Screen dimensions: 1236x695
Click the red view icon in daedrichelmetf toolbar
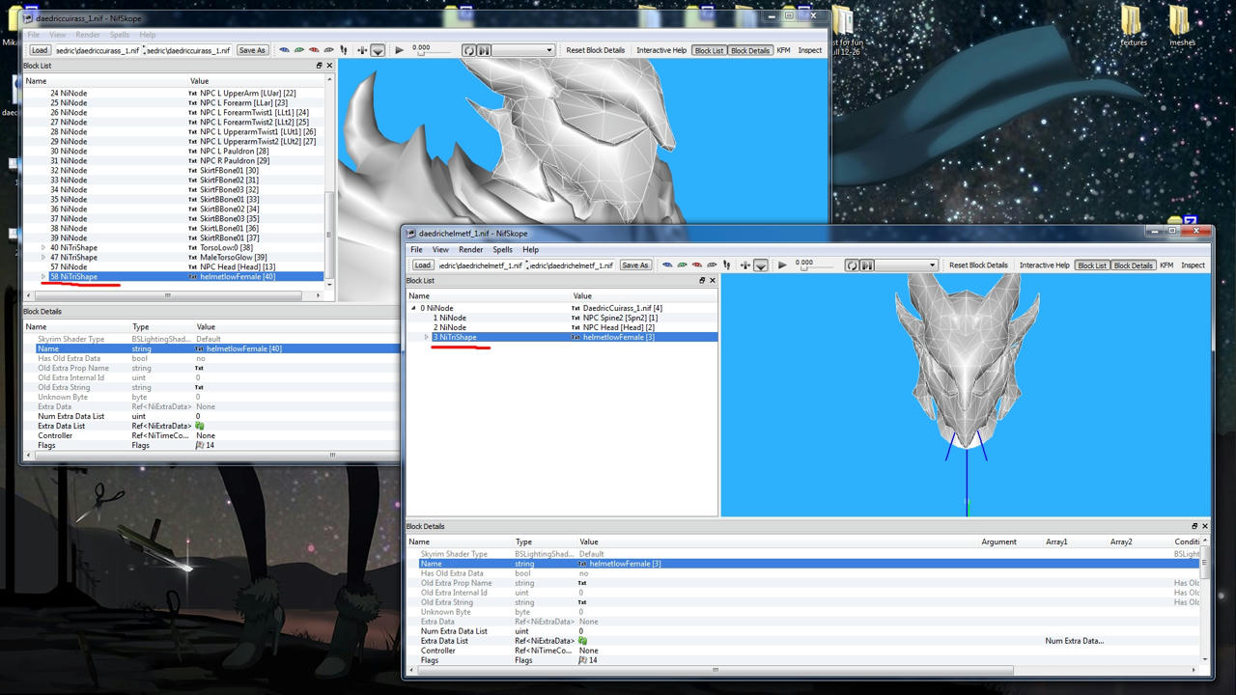coord(696,265)
